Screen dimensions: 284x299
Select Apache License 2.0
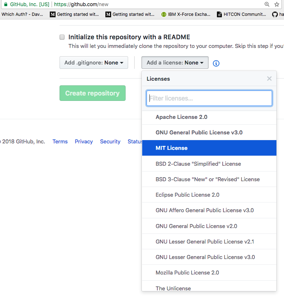click(209, 117)
